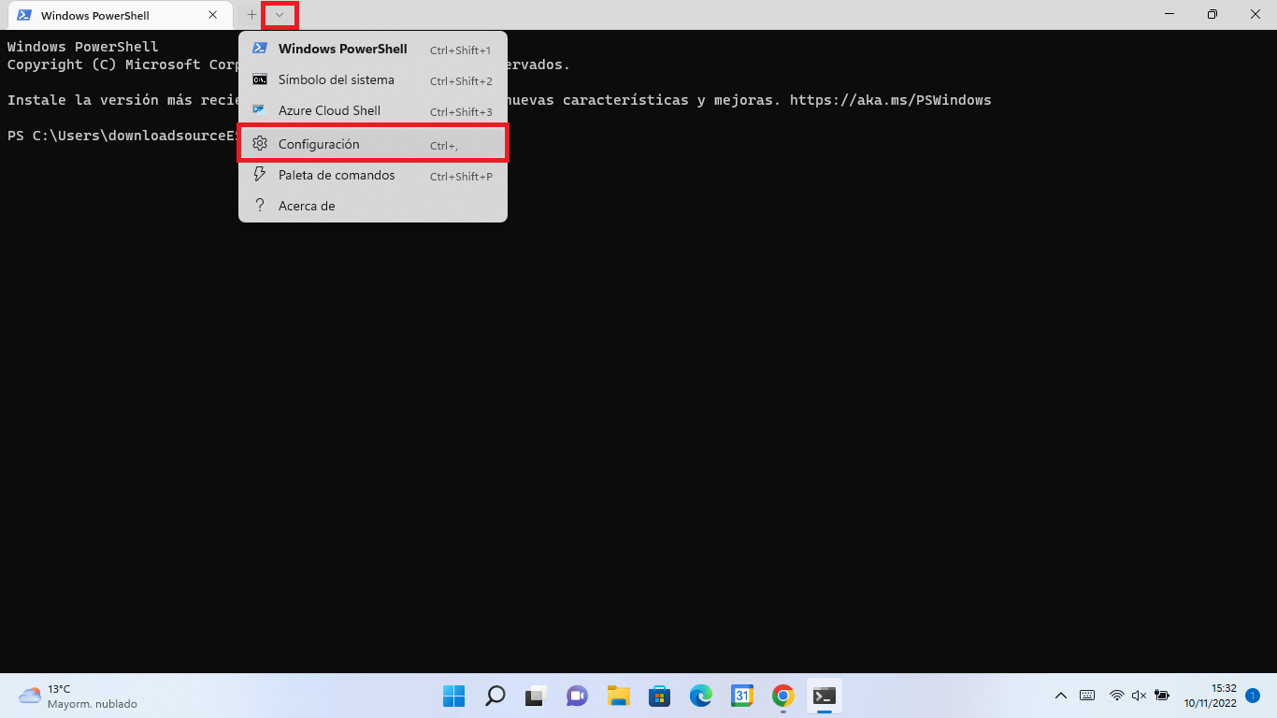
Task: Open Configuración settings entry
Action: [x=373, y=144]
